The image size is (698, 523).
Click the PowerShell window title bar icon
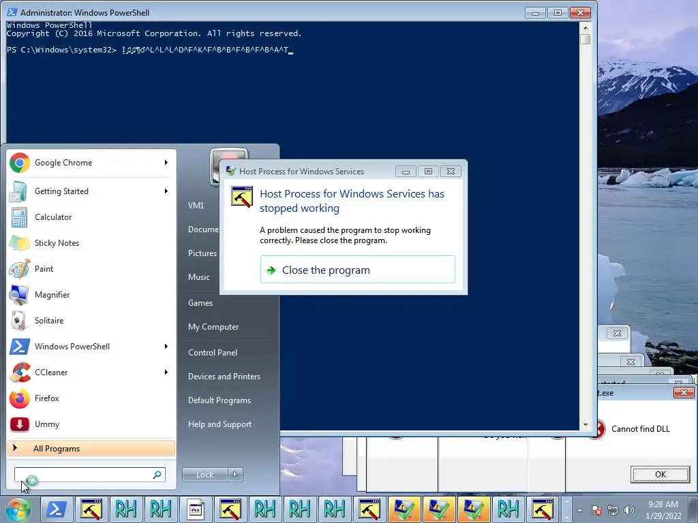coord(12,12)
